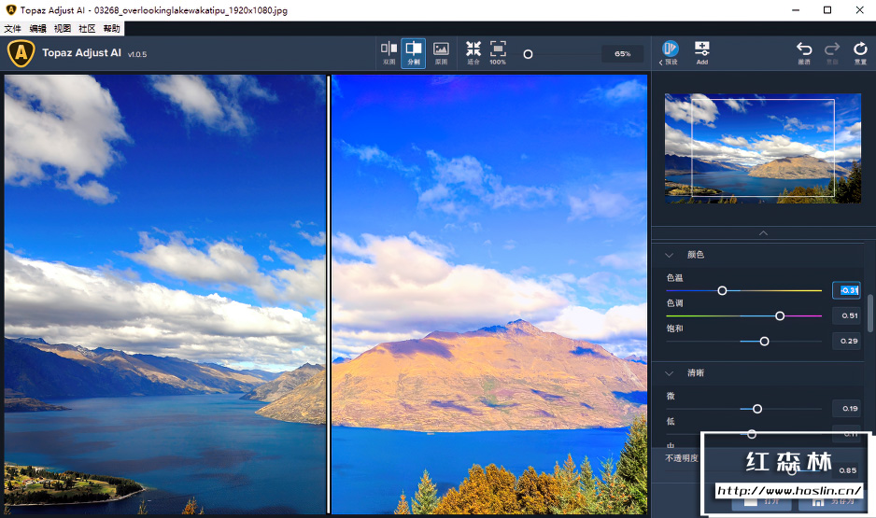
Task: Select the split view (分割) mode
Action: 414,53
